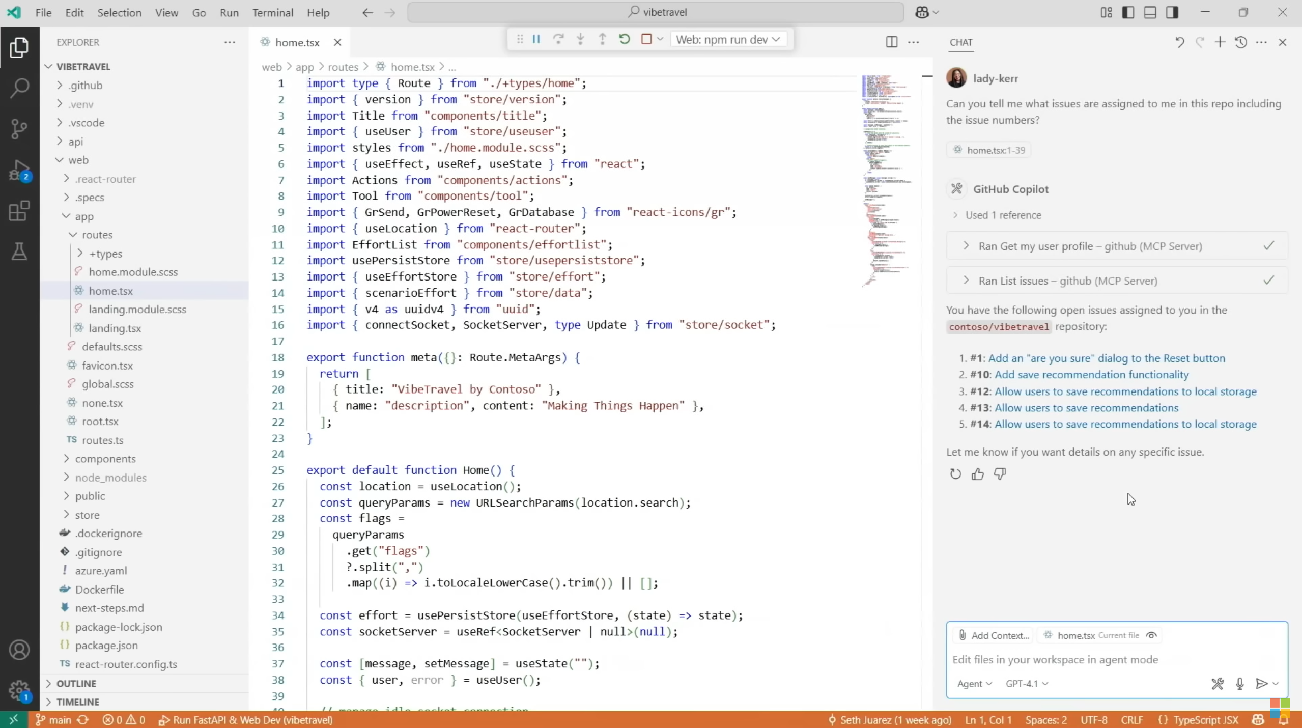Toggle the primary side bar

[1128, 12]
